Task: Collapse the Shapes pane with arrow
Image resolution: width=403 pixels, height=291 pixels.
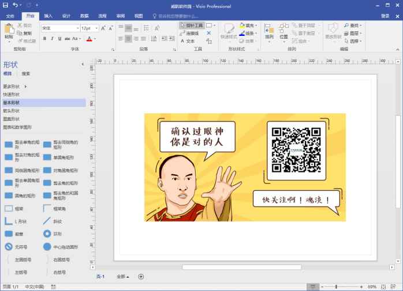Action: (x=83, y=64)
